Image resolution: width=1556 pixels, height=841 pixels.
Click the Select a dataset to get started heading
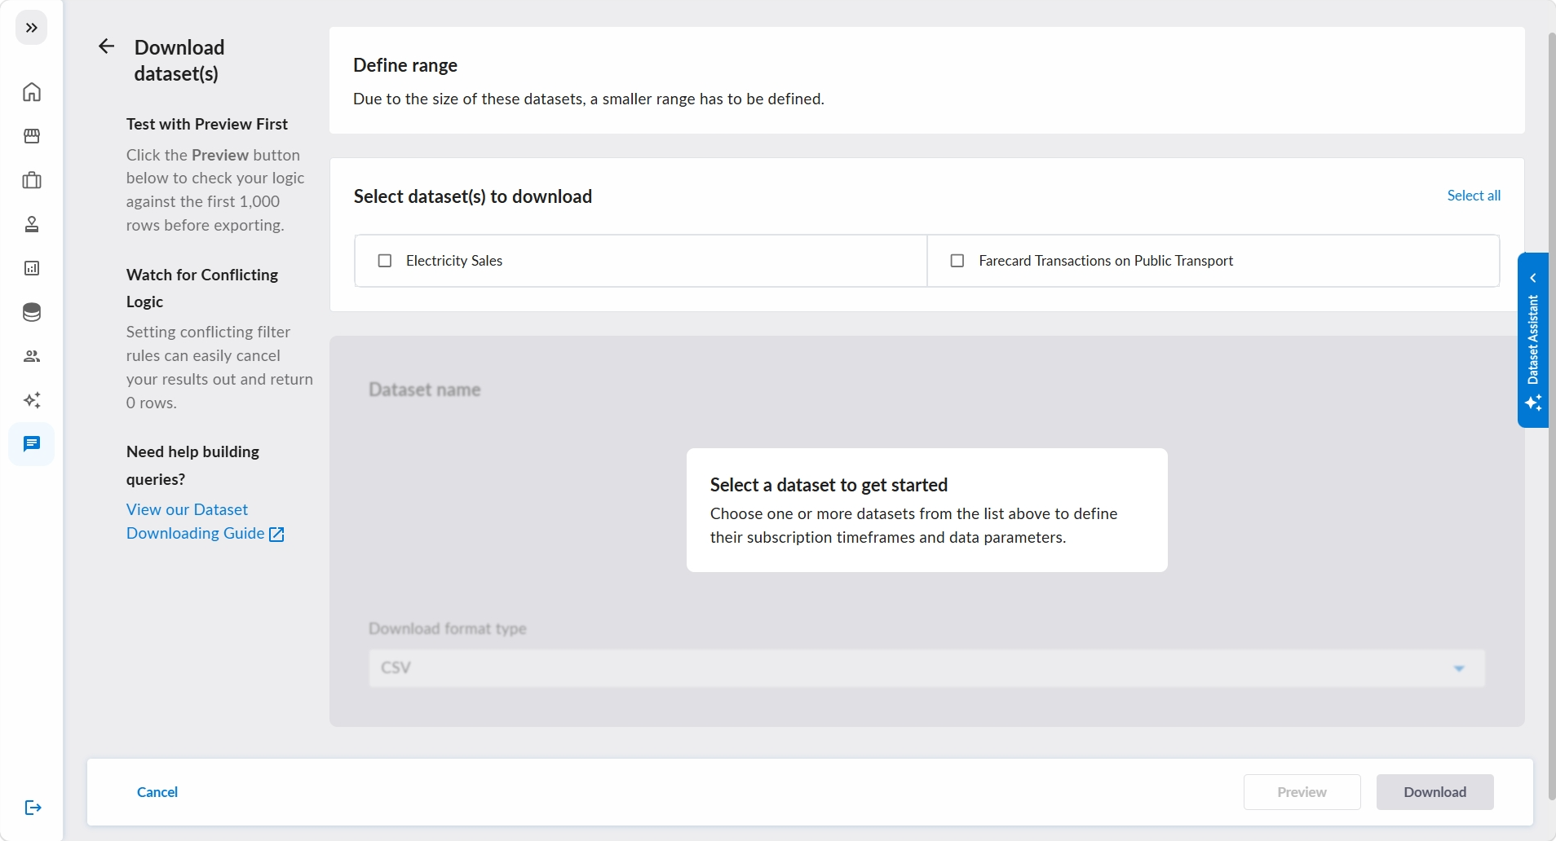point(829,485)
